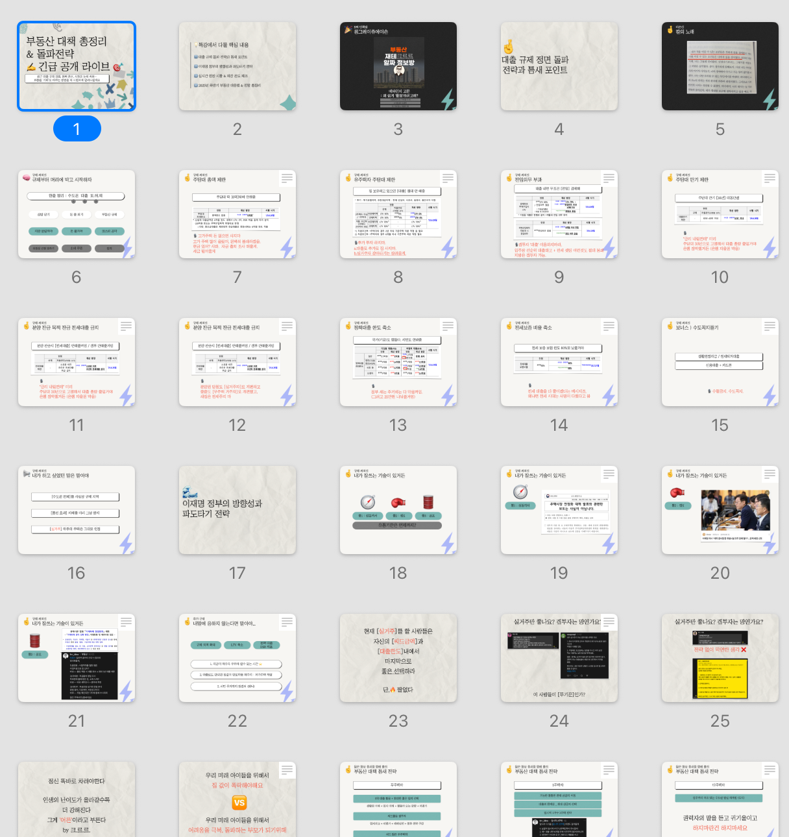Click the notes icon on slide 19
The image size is (789, 837).
[609, 474]
